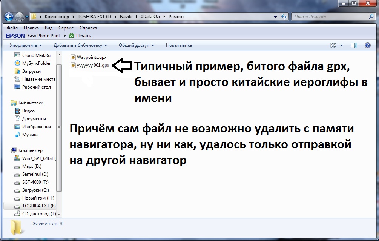
Task: Open the view options dropdown arrow
Action: coord(341,45)
